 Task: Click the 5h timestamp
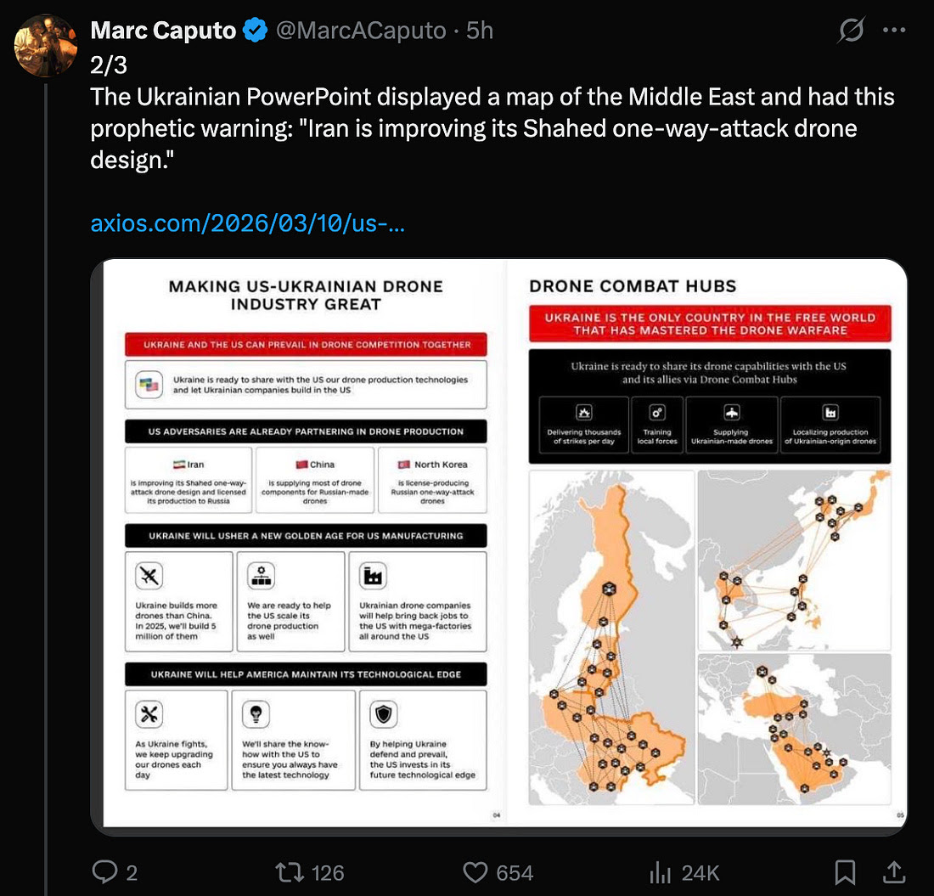click(x=480, y=31)
